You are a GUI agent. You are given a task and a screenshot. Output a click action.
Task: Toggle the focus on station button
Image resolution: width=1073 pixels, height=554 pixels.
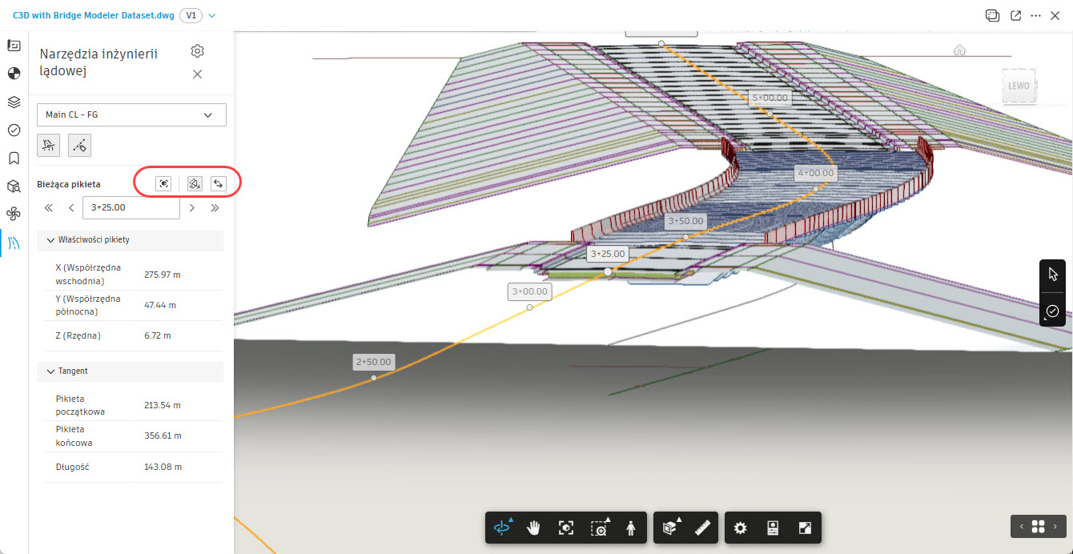164,184
